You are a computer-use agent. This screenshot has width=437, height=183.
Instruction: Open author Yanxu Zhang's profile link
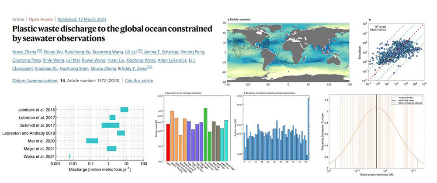[24, 51]
